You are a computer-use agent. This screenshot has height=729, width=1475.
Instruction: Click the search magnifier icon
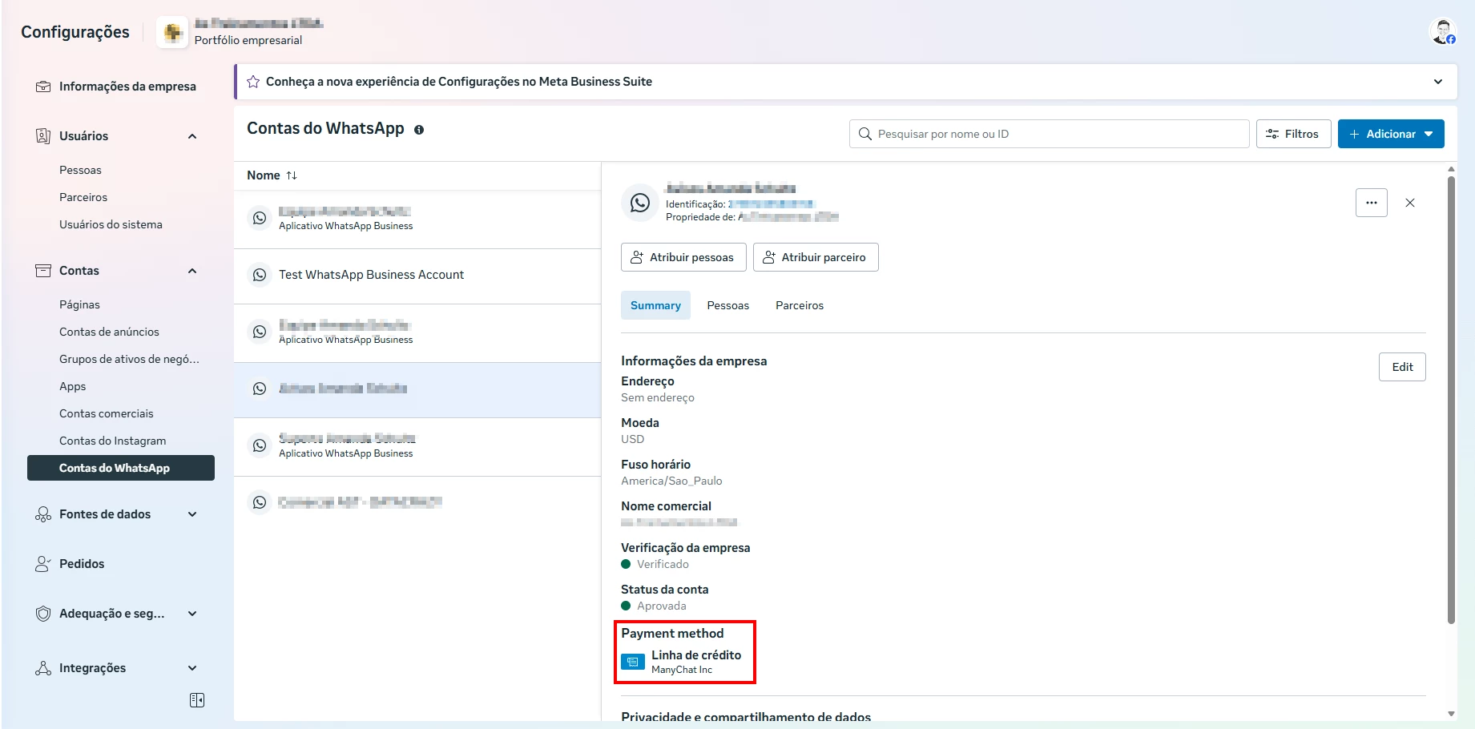865,134
